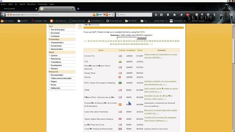
Task: Open the 50 tutoriales bookmark
Action: click(115, 21)
